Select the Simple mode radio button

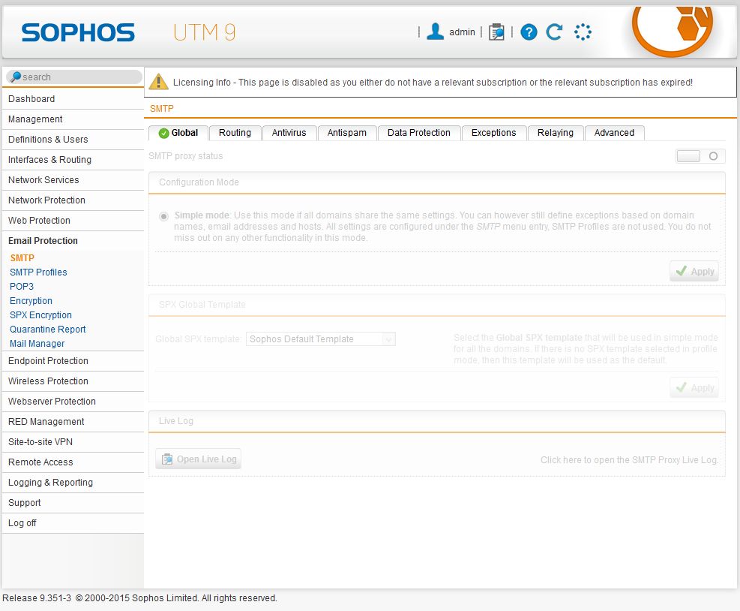coord(163,216)
